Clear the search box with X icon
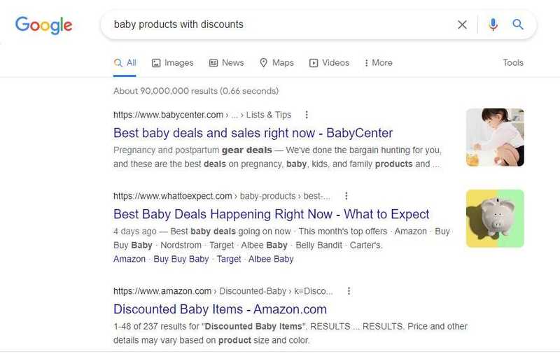 [x=462, y=24]
